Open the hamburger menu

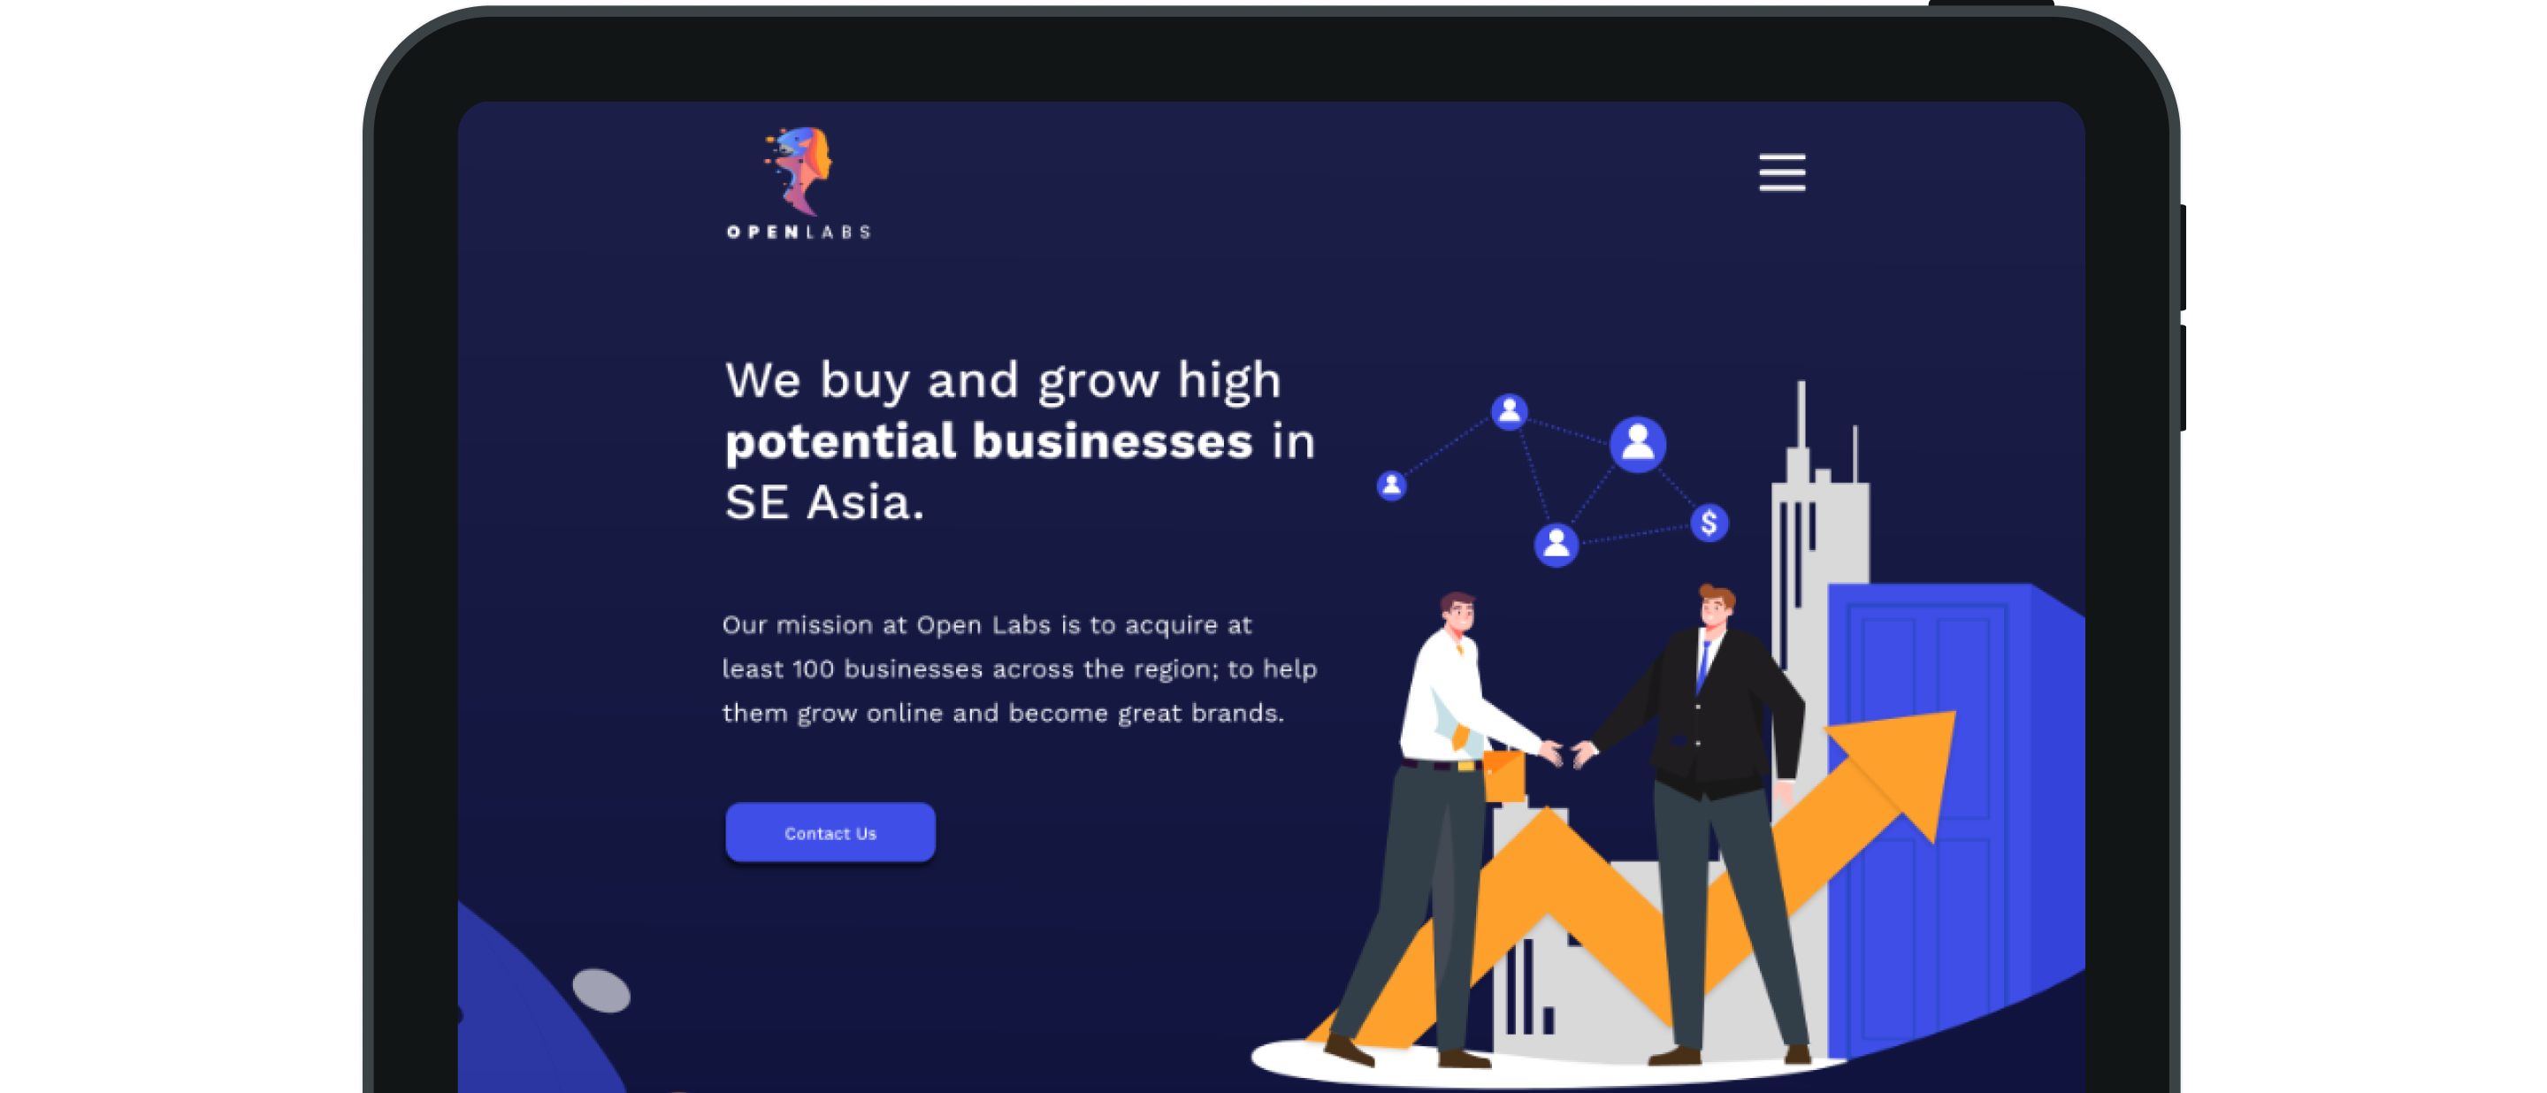(1781, 172)
